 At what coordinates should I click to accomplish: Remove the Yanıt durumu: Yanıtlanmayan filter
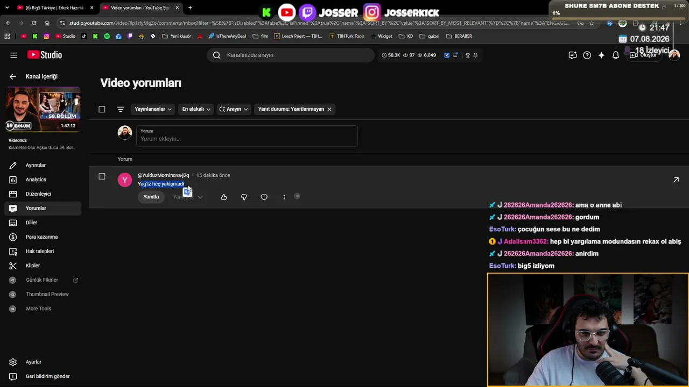pos(329,109)
